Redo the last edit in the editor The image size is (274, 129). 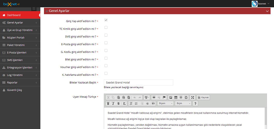[140, 97]
